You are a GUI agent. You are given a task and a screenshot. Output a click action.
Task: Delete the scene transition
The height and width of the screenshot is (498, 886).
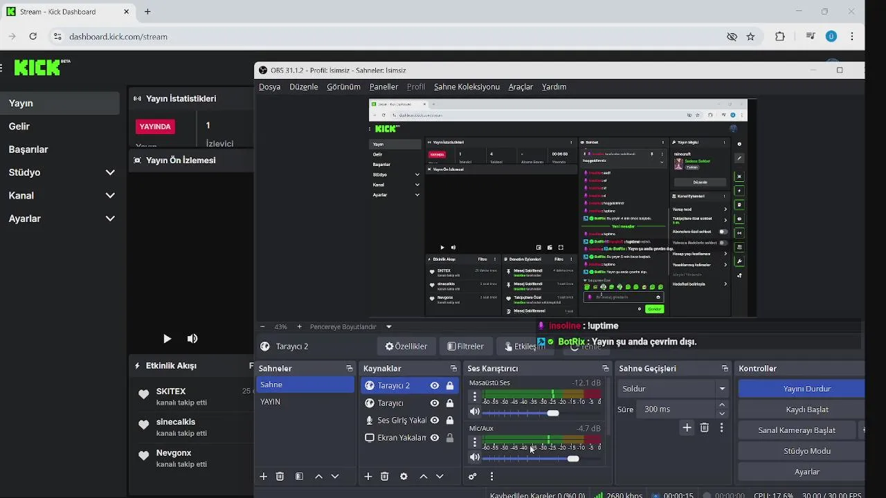point(705,428)
